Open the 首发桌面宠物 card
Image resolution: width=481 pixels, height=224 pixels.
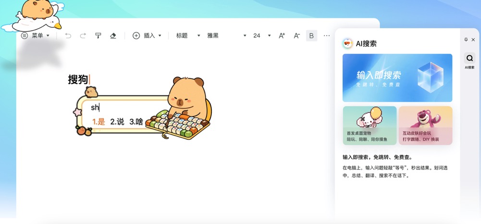click(370, 125)
